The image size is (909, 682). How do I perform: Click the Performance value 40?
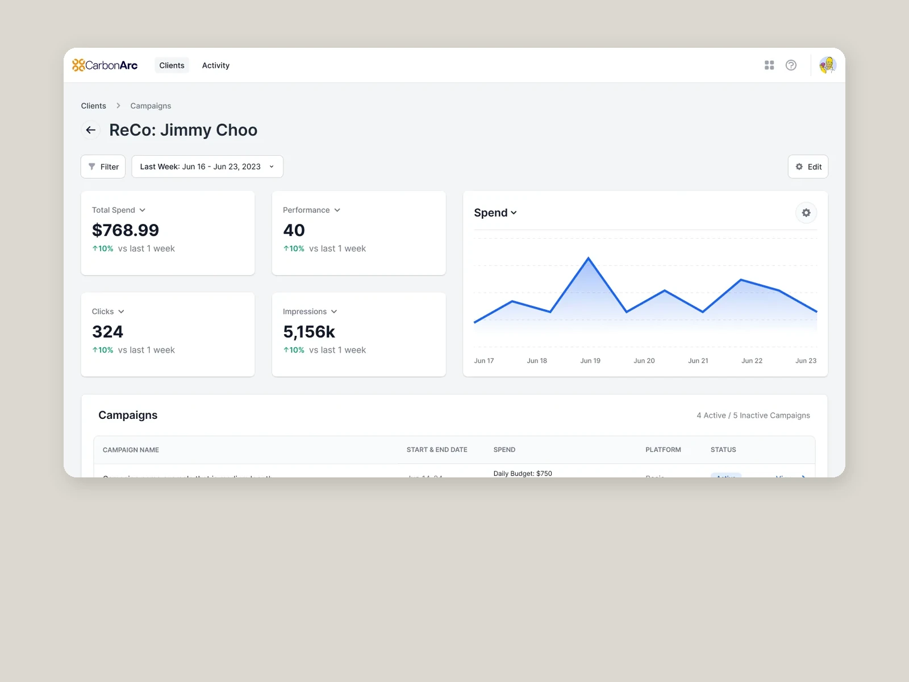point(294,230)
